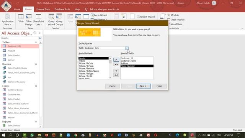Click the search magnifier in navigation pane

(40, 38)
